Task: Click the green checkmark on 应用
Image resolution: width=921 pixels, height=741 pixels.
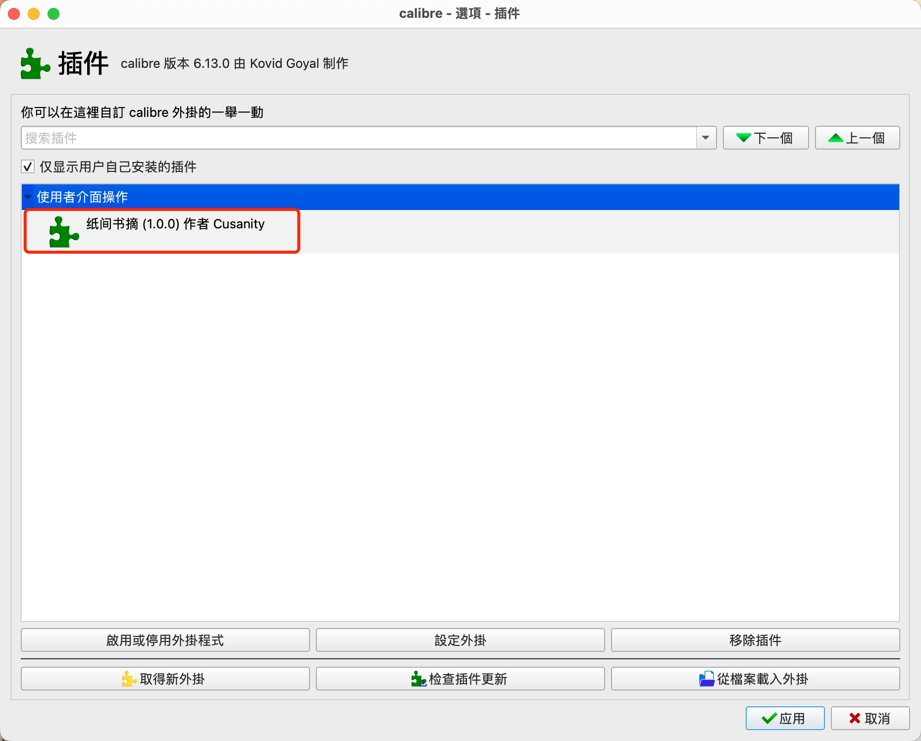Action: (769, 718)
